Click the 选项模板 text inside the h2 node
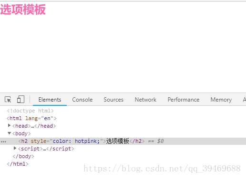This screenshot has width=246, height=178. [118, 141]
